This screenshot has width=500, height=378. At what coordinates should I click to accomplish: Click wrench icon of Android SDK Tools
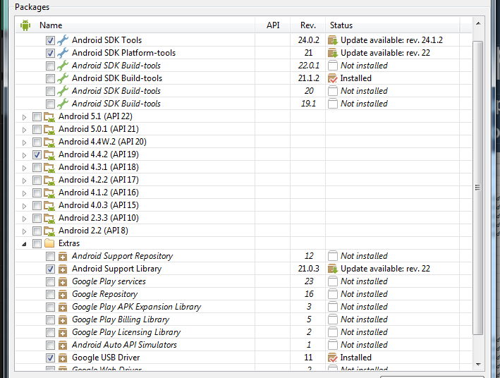pyautogui.click(x=63, y=40)
